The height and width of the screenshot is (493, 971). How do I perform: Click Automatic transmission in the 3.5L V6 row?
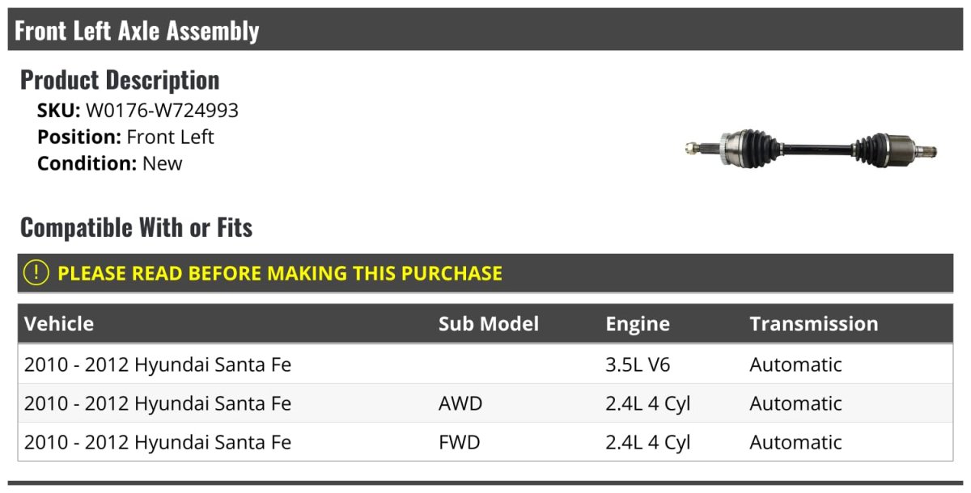point(795,364)
